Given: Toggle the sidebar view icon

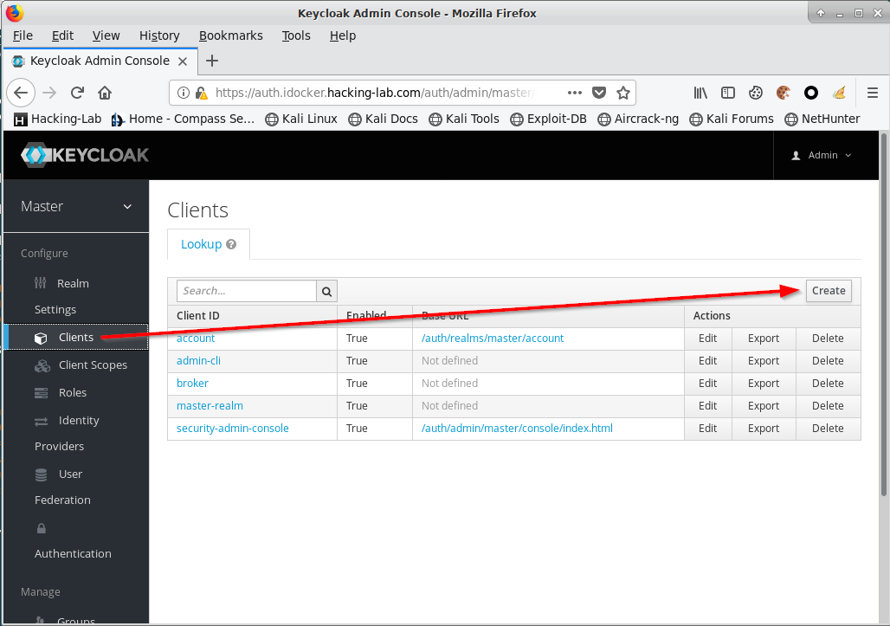Looking at the screenshot, I should (727, 93).
